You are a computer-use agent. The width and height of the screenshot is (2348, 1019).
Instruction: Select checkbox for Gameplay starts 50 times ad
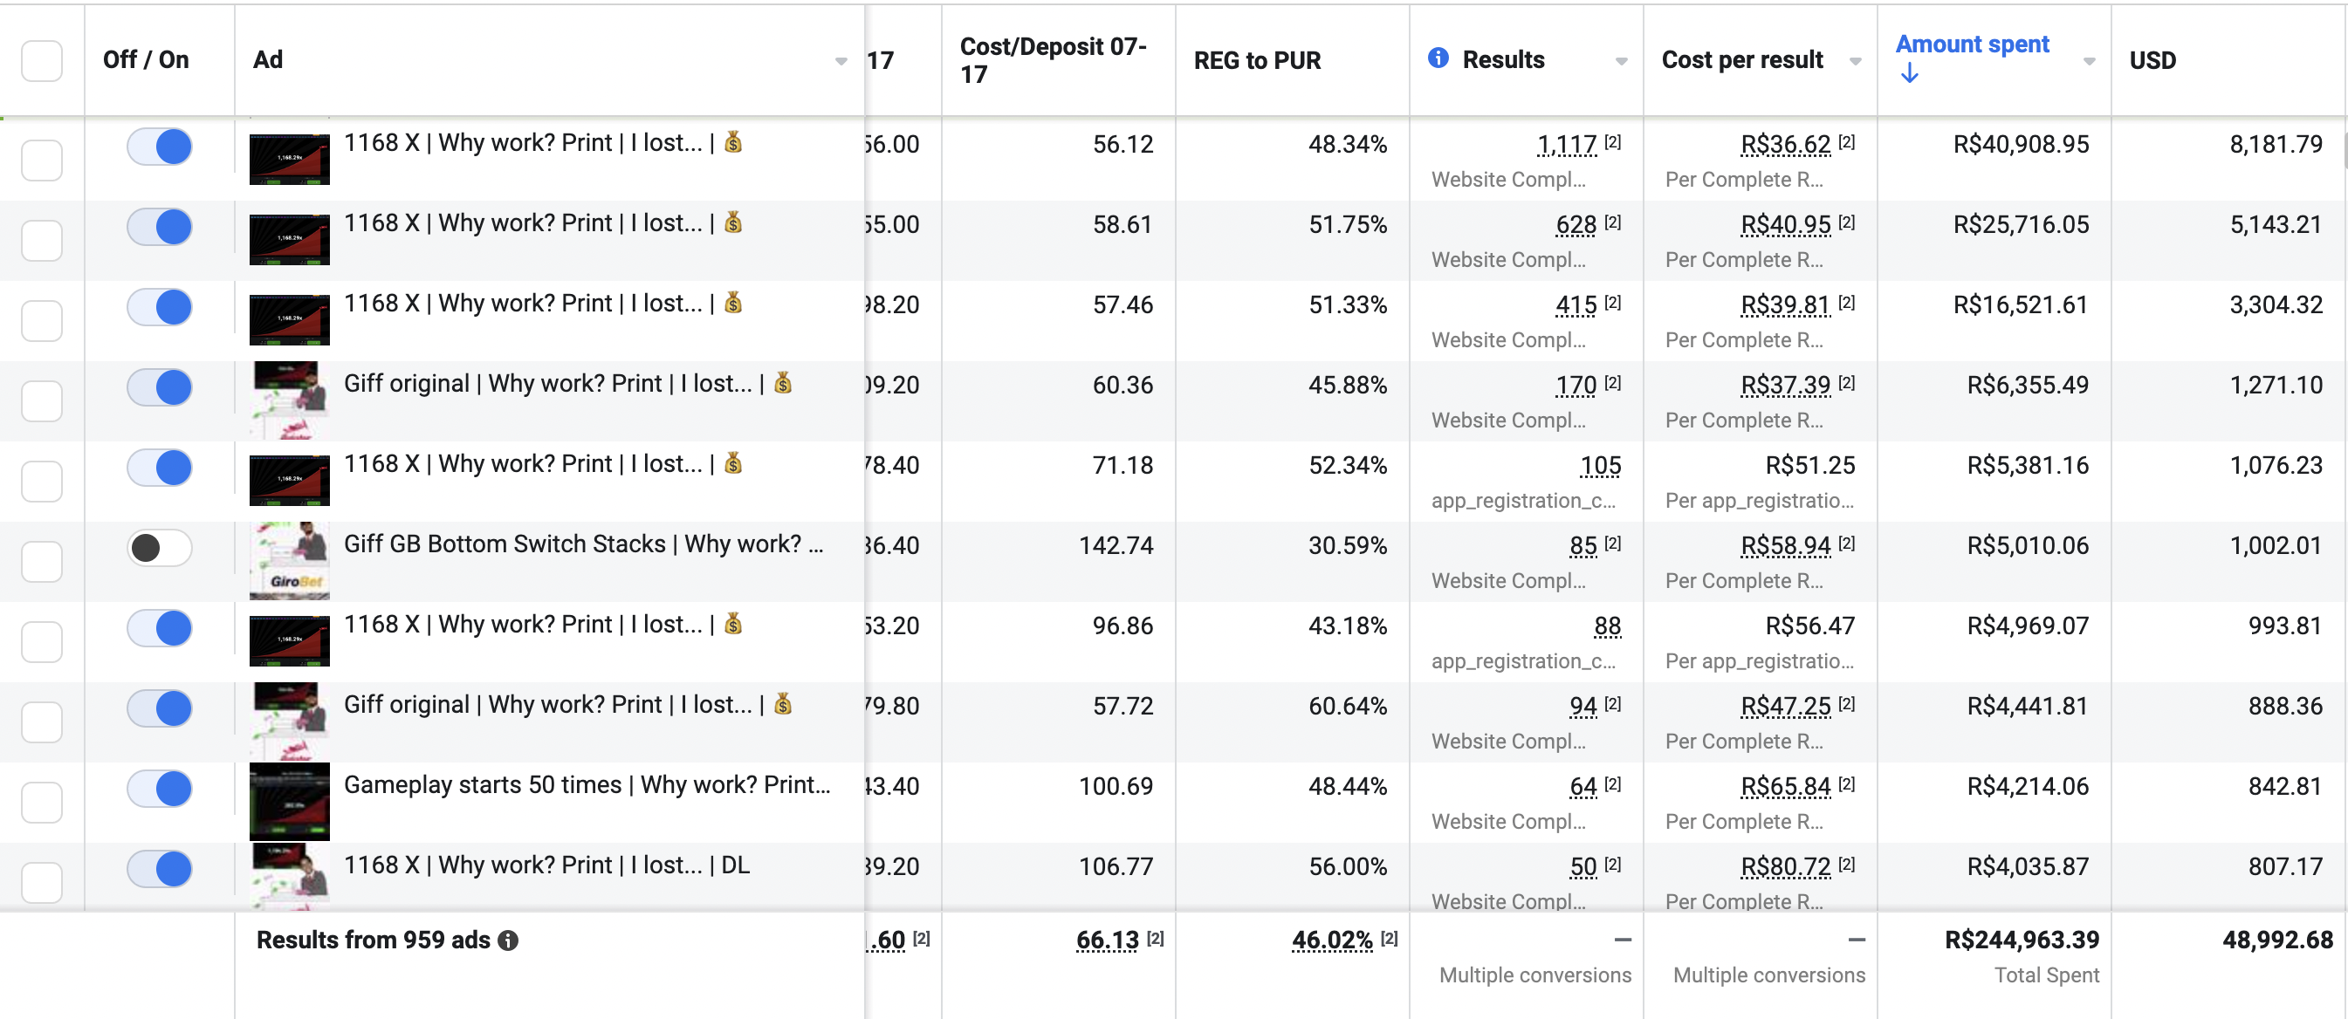click(x=42, y=802)
